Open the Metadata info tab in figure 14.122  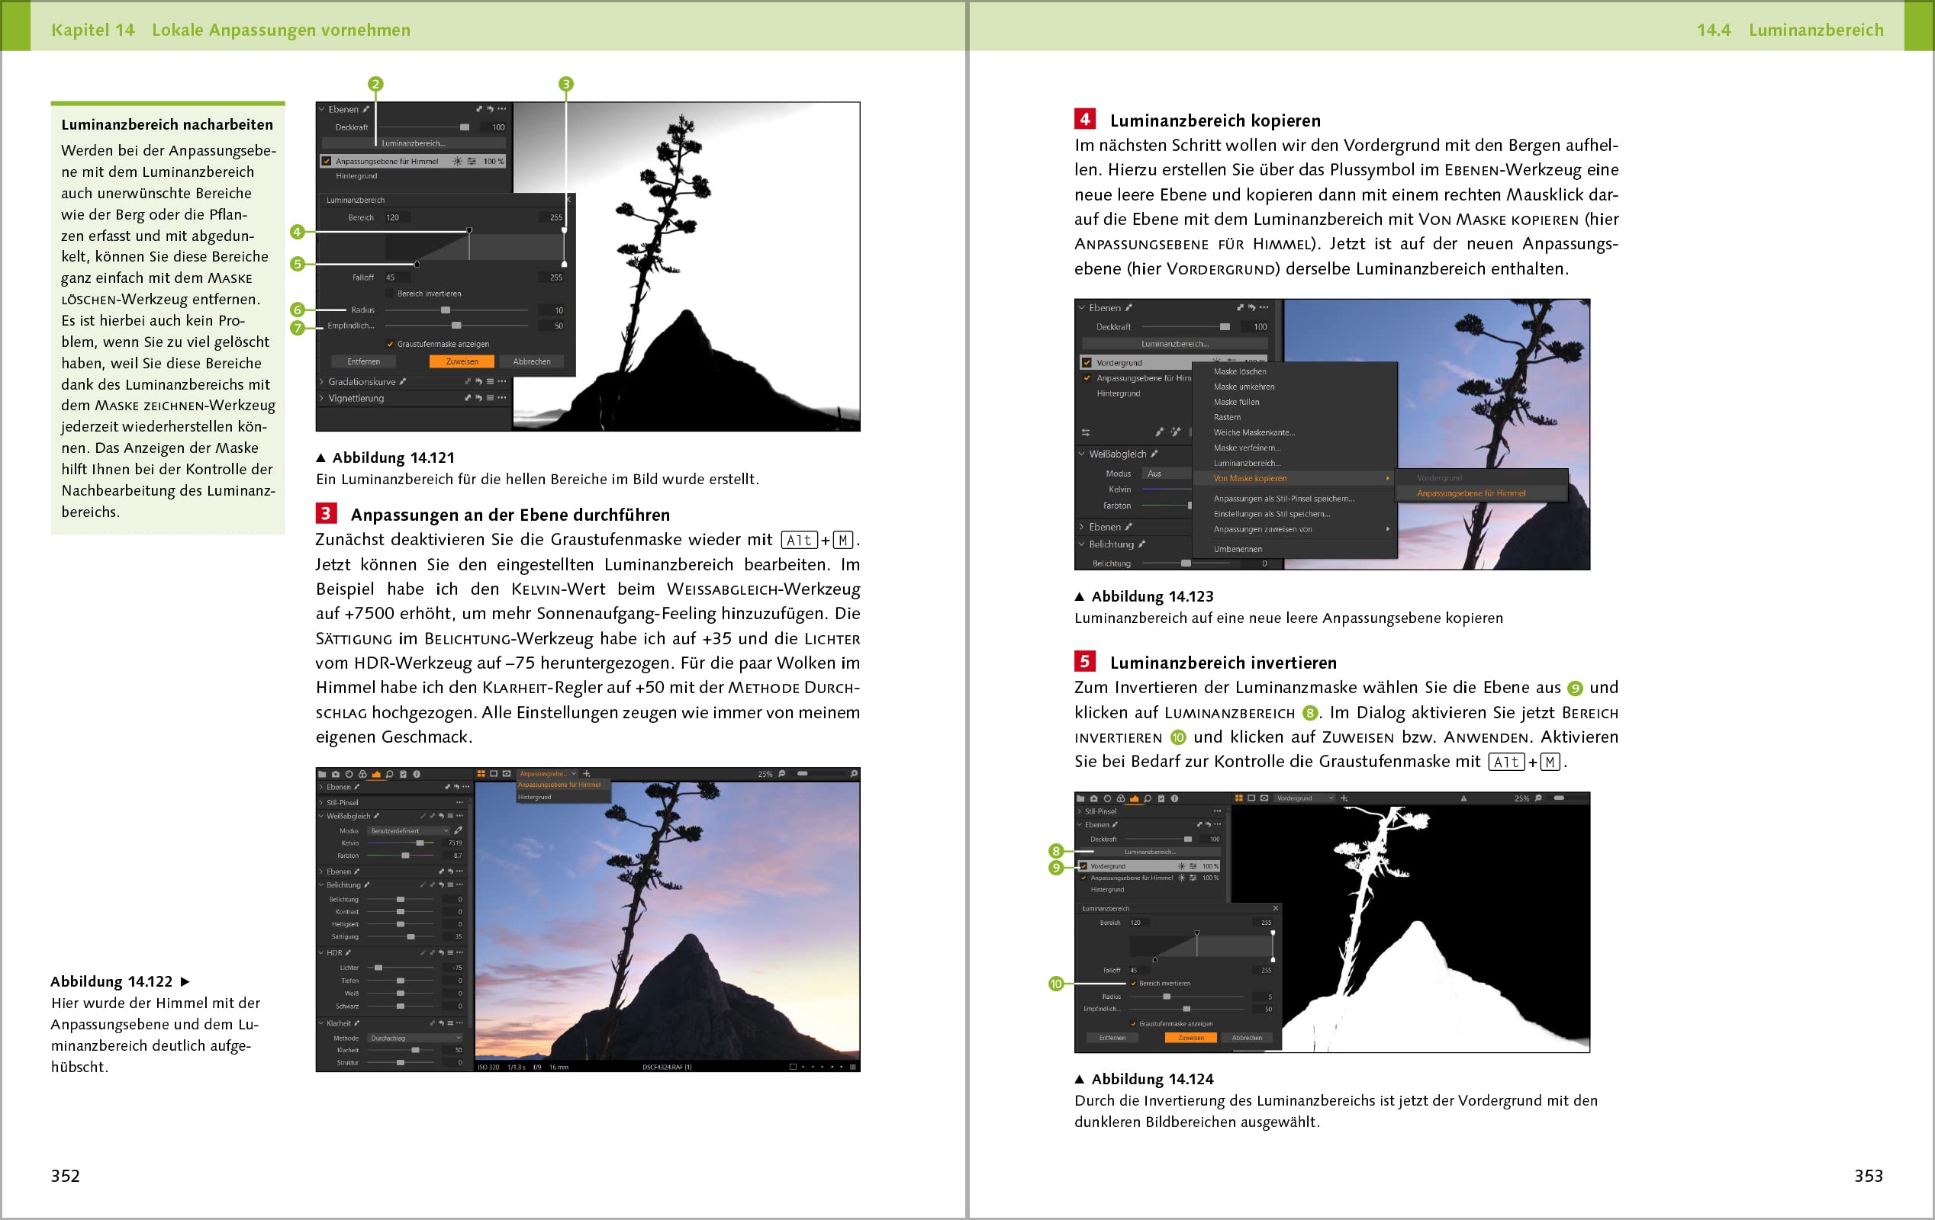(417, 774)
